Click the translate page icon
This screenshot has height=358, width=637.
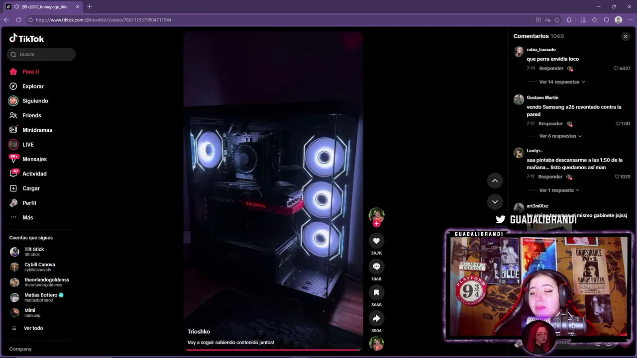547,20
